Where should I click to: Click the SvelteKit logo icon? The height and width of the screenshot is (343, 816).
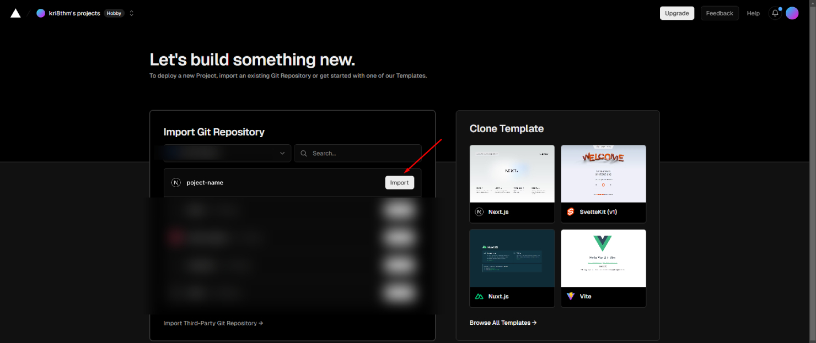click(571, 212)
